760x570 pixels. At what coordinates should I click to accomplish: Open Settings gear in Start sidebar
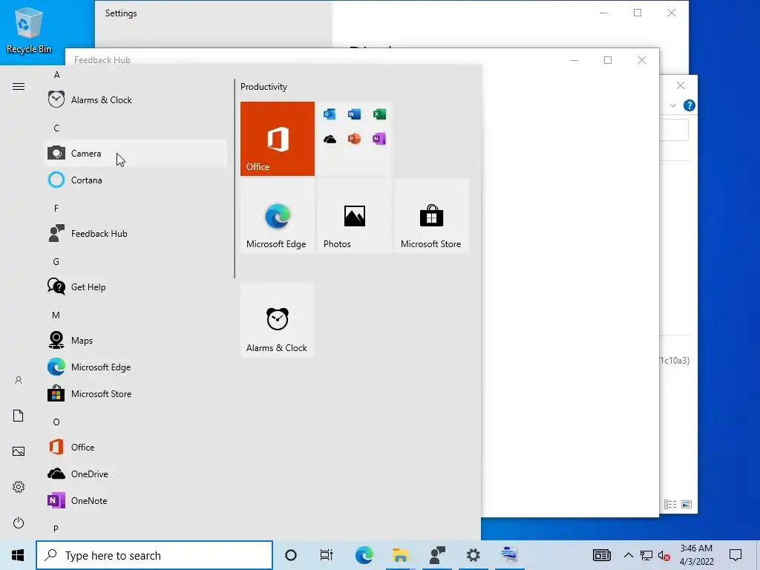pos(19,487)
